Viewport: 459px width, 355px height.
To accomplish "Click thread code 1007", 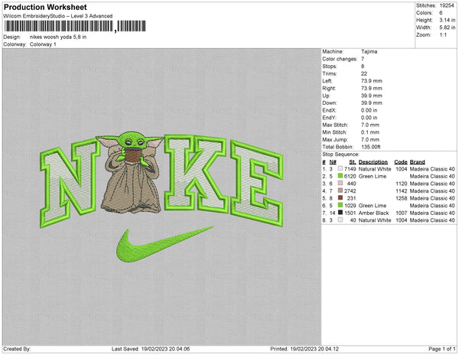I will tap(402, 213).
